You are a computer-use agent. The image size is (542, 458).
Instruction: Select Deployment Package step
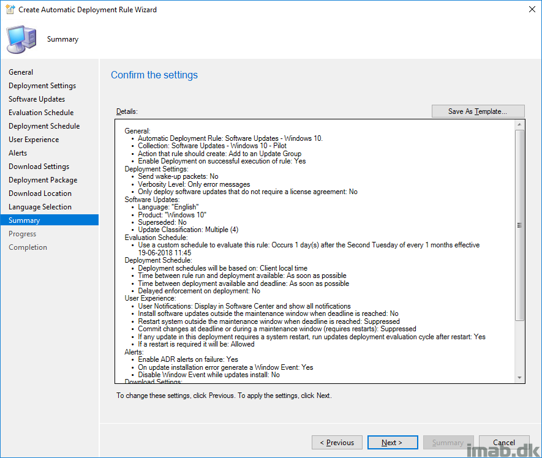click(x=43, y=180)
